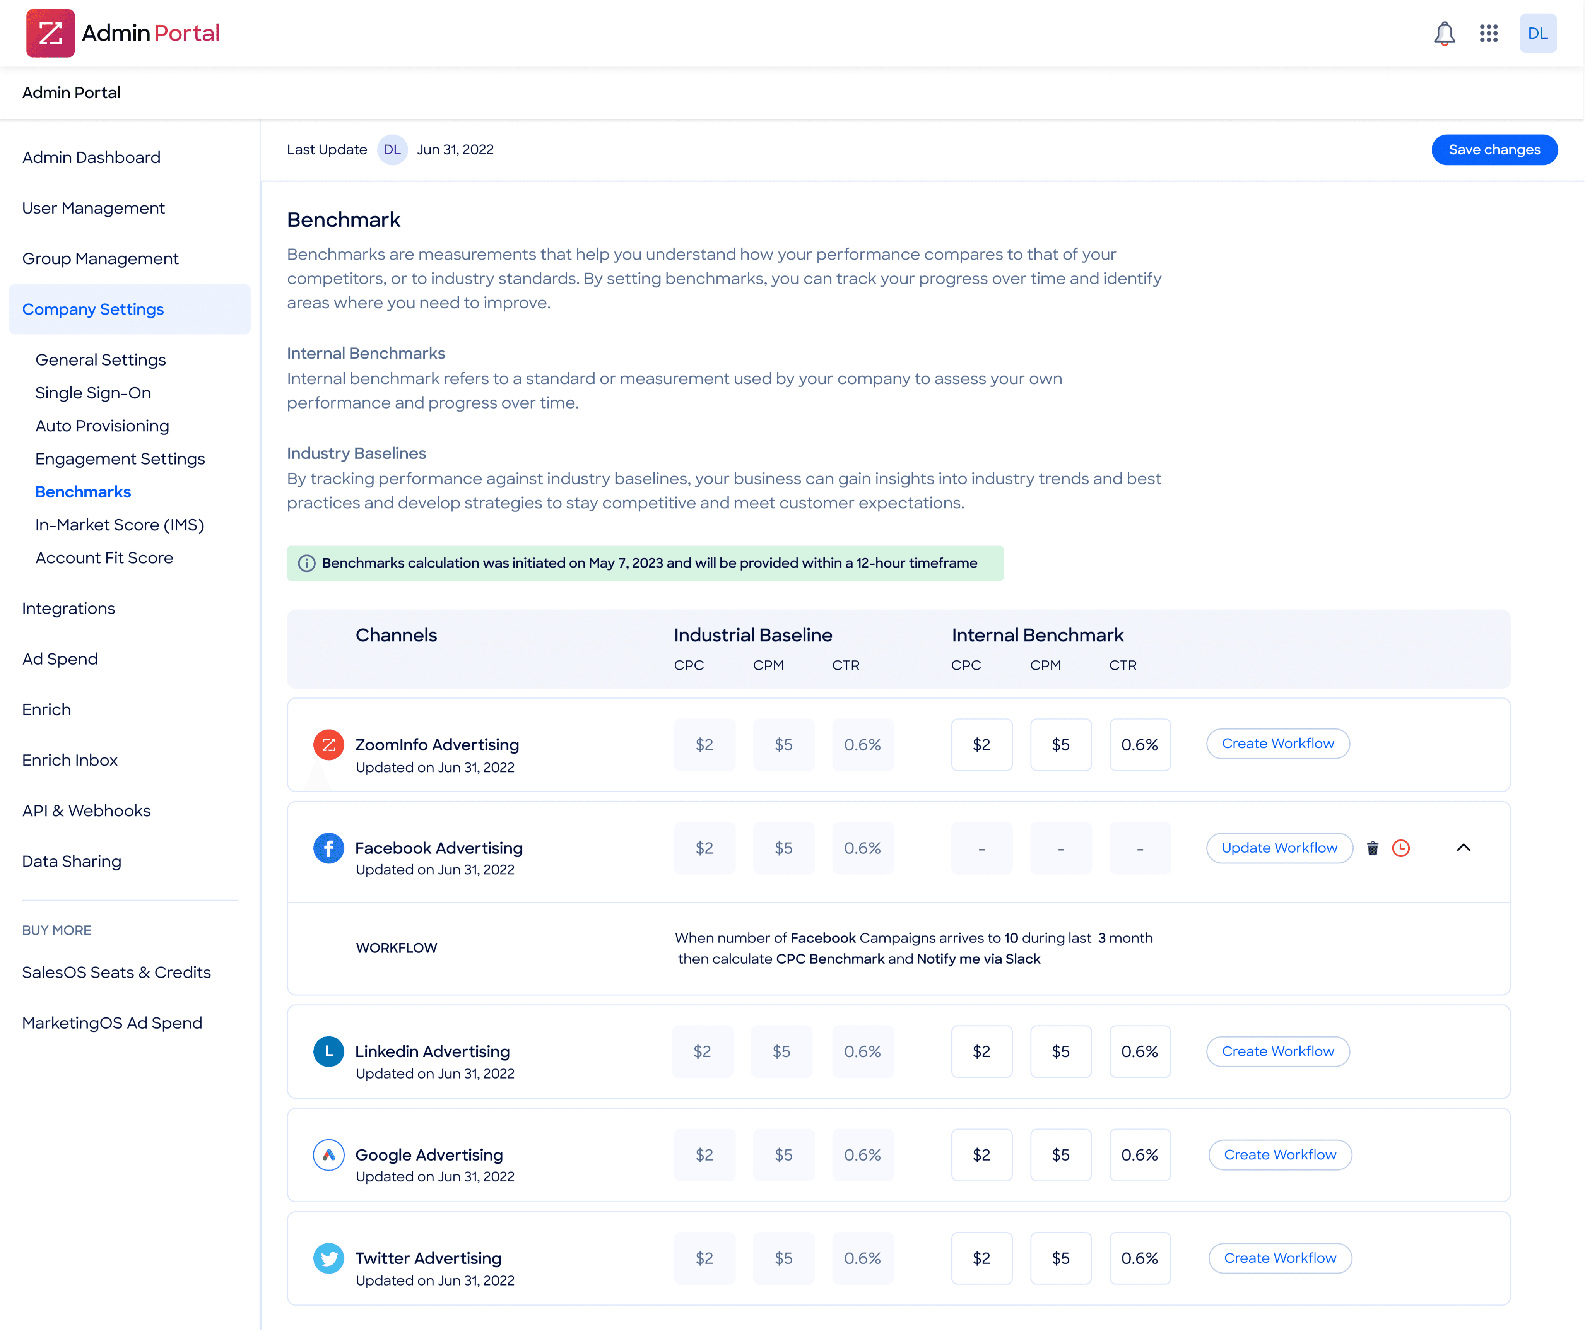Open the apps grid menu icon
This screenshot has width=1585, height=1330.
(1488, 33)
